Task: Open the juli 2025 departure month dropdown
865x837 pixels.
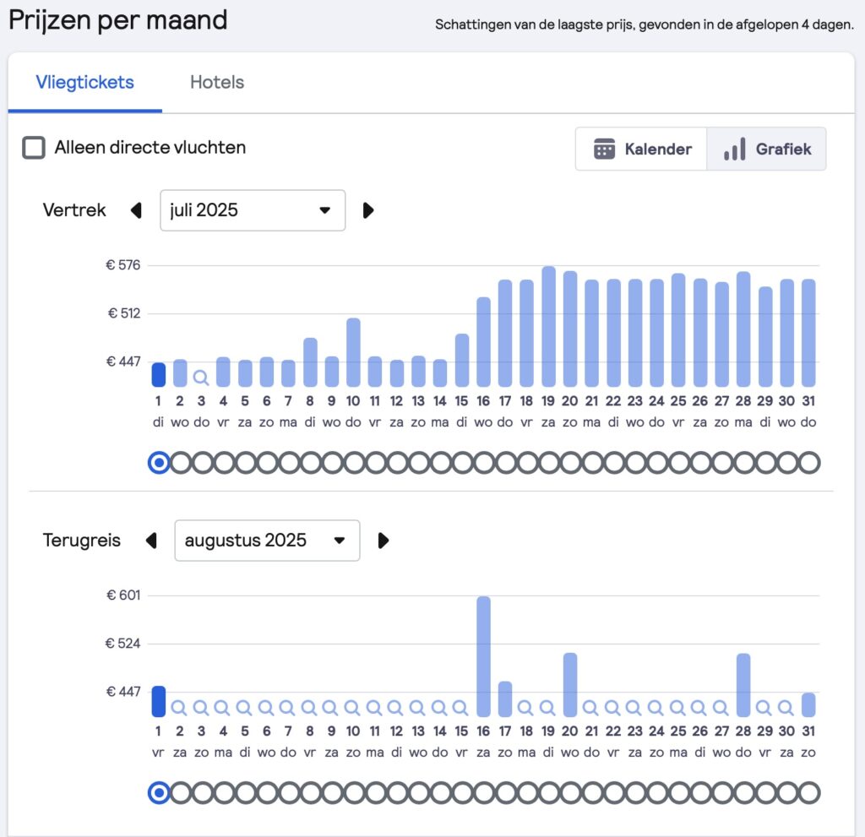Action: [x=253, y=210]
